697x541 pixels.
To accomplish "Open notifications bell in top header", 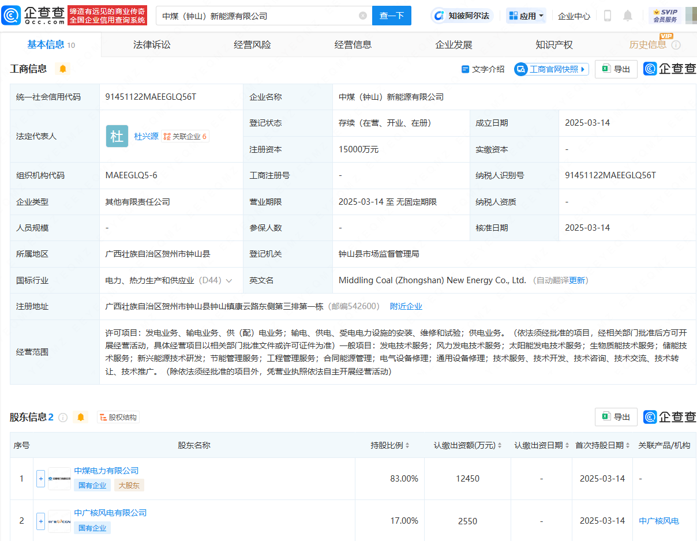I will (628, 16).
